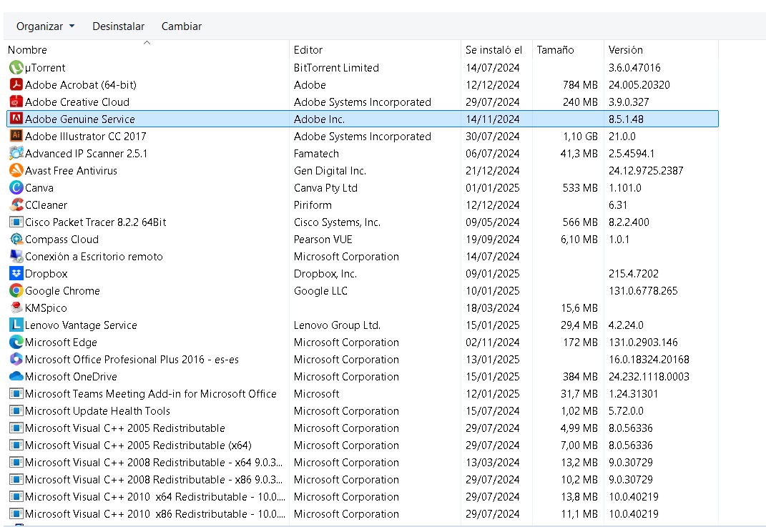Click the Desinstalar button
Screen dimensions: 766x527
point(118,26)
